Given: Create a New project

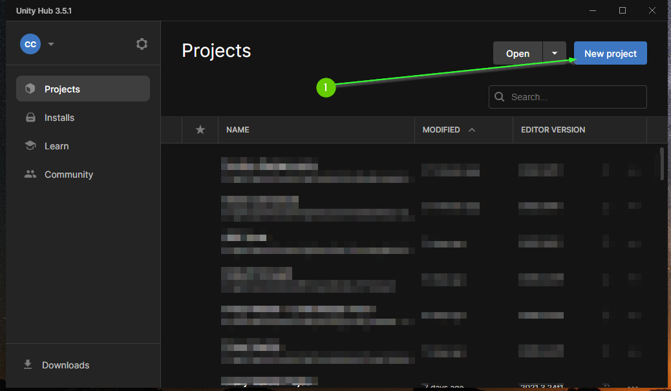Looking at the screenshot, I should (610, 53).
